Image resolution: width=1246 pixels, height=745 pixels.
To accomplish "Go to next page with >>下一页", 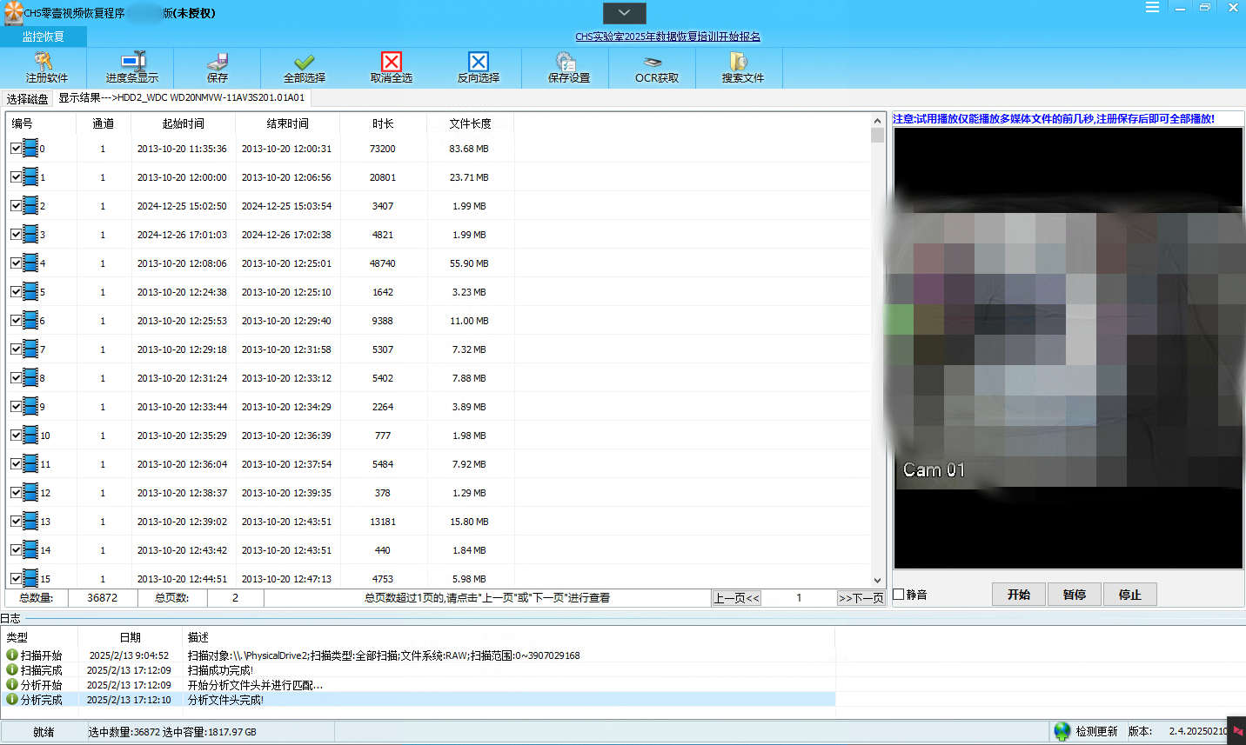I will point(861,598).
